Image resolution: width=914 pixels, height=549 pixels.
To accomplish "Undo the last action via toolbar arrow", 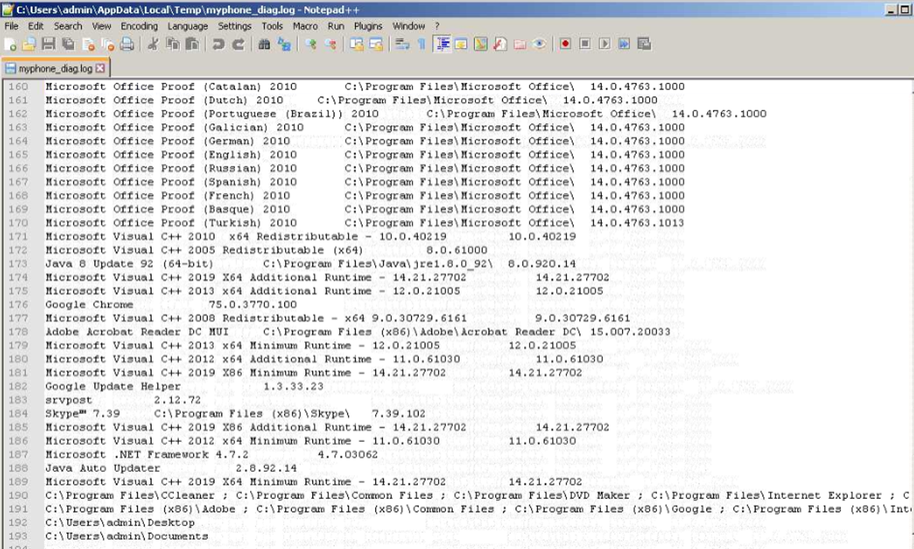I will pos(218,44).
